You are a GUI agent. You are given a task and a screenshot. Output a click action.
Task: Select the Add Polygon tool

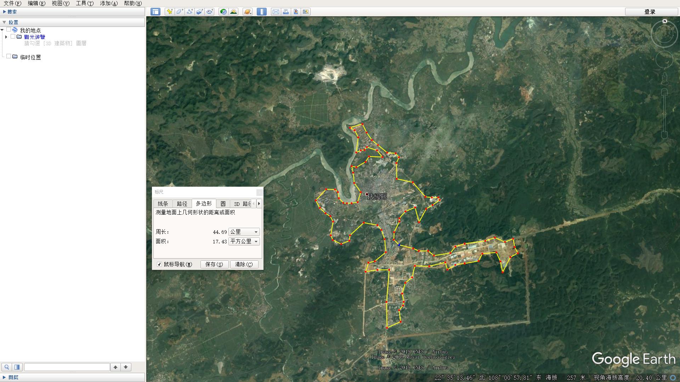(x=180, y=12)
